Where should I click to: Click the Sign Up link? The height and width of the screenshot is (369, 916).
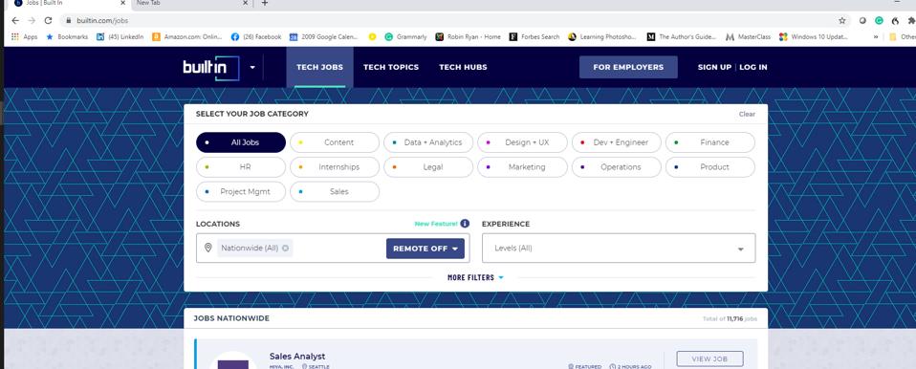pyautogui.click(x=714, y=67)
